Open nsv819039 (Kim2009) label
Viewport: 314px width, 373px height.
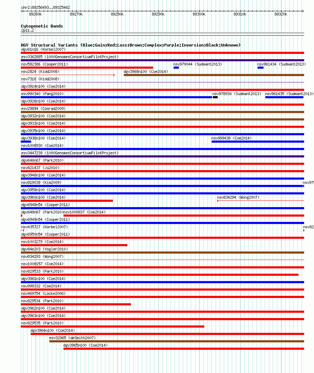[x=41, y=182]
